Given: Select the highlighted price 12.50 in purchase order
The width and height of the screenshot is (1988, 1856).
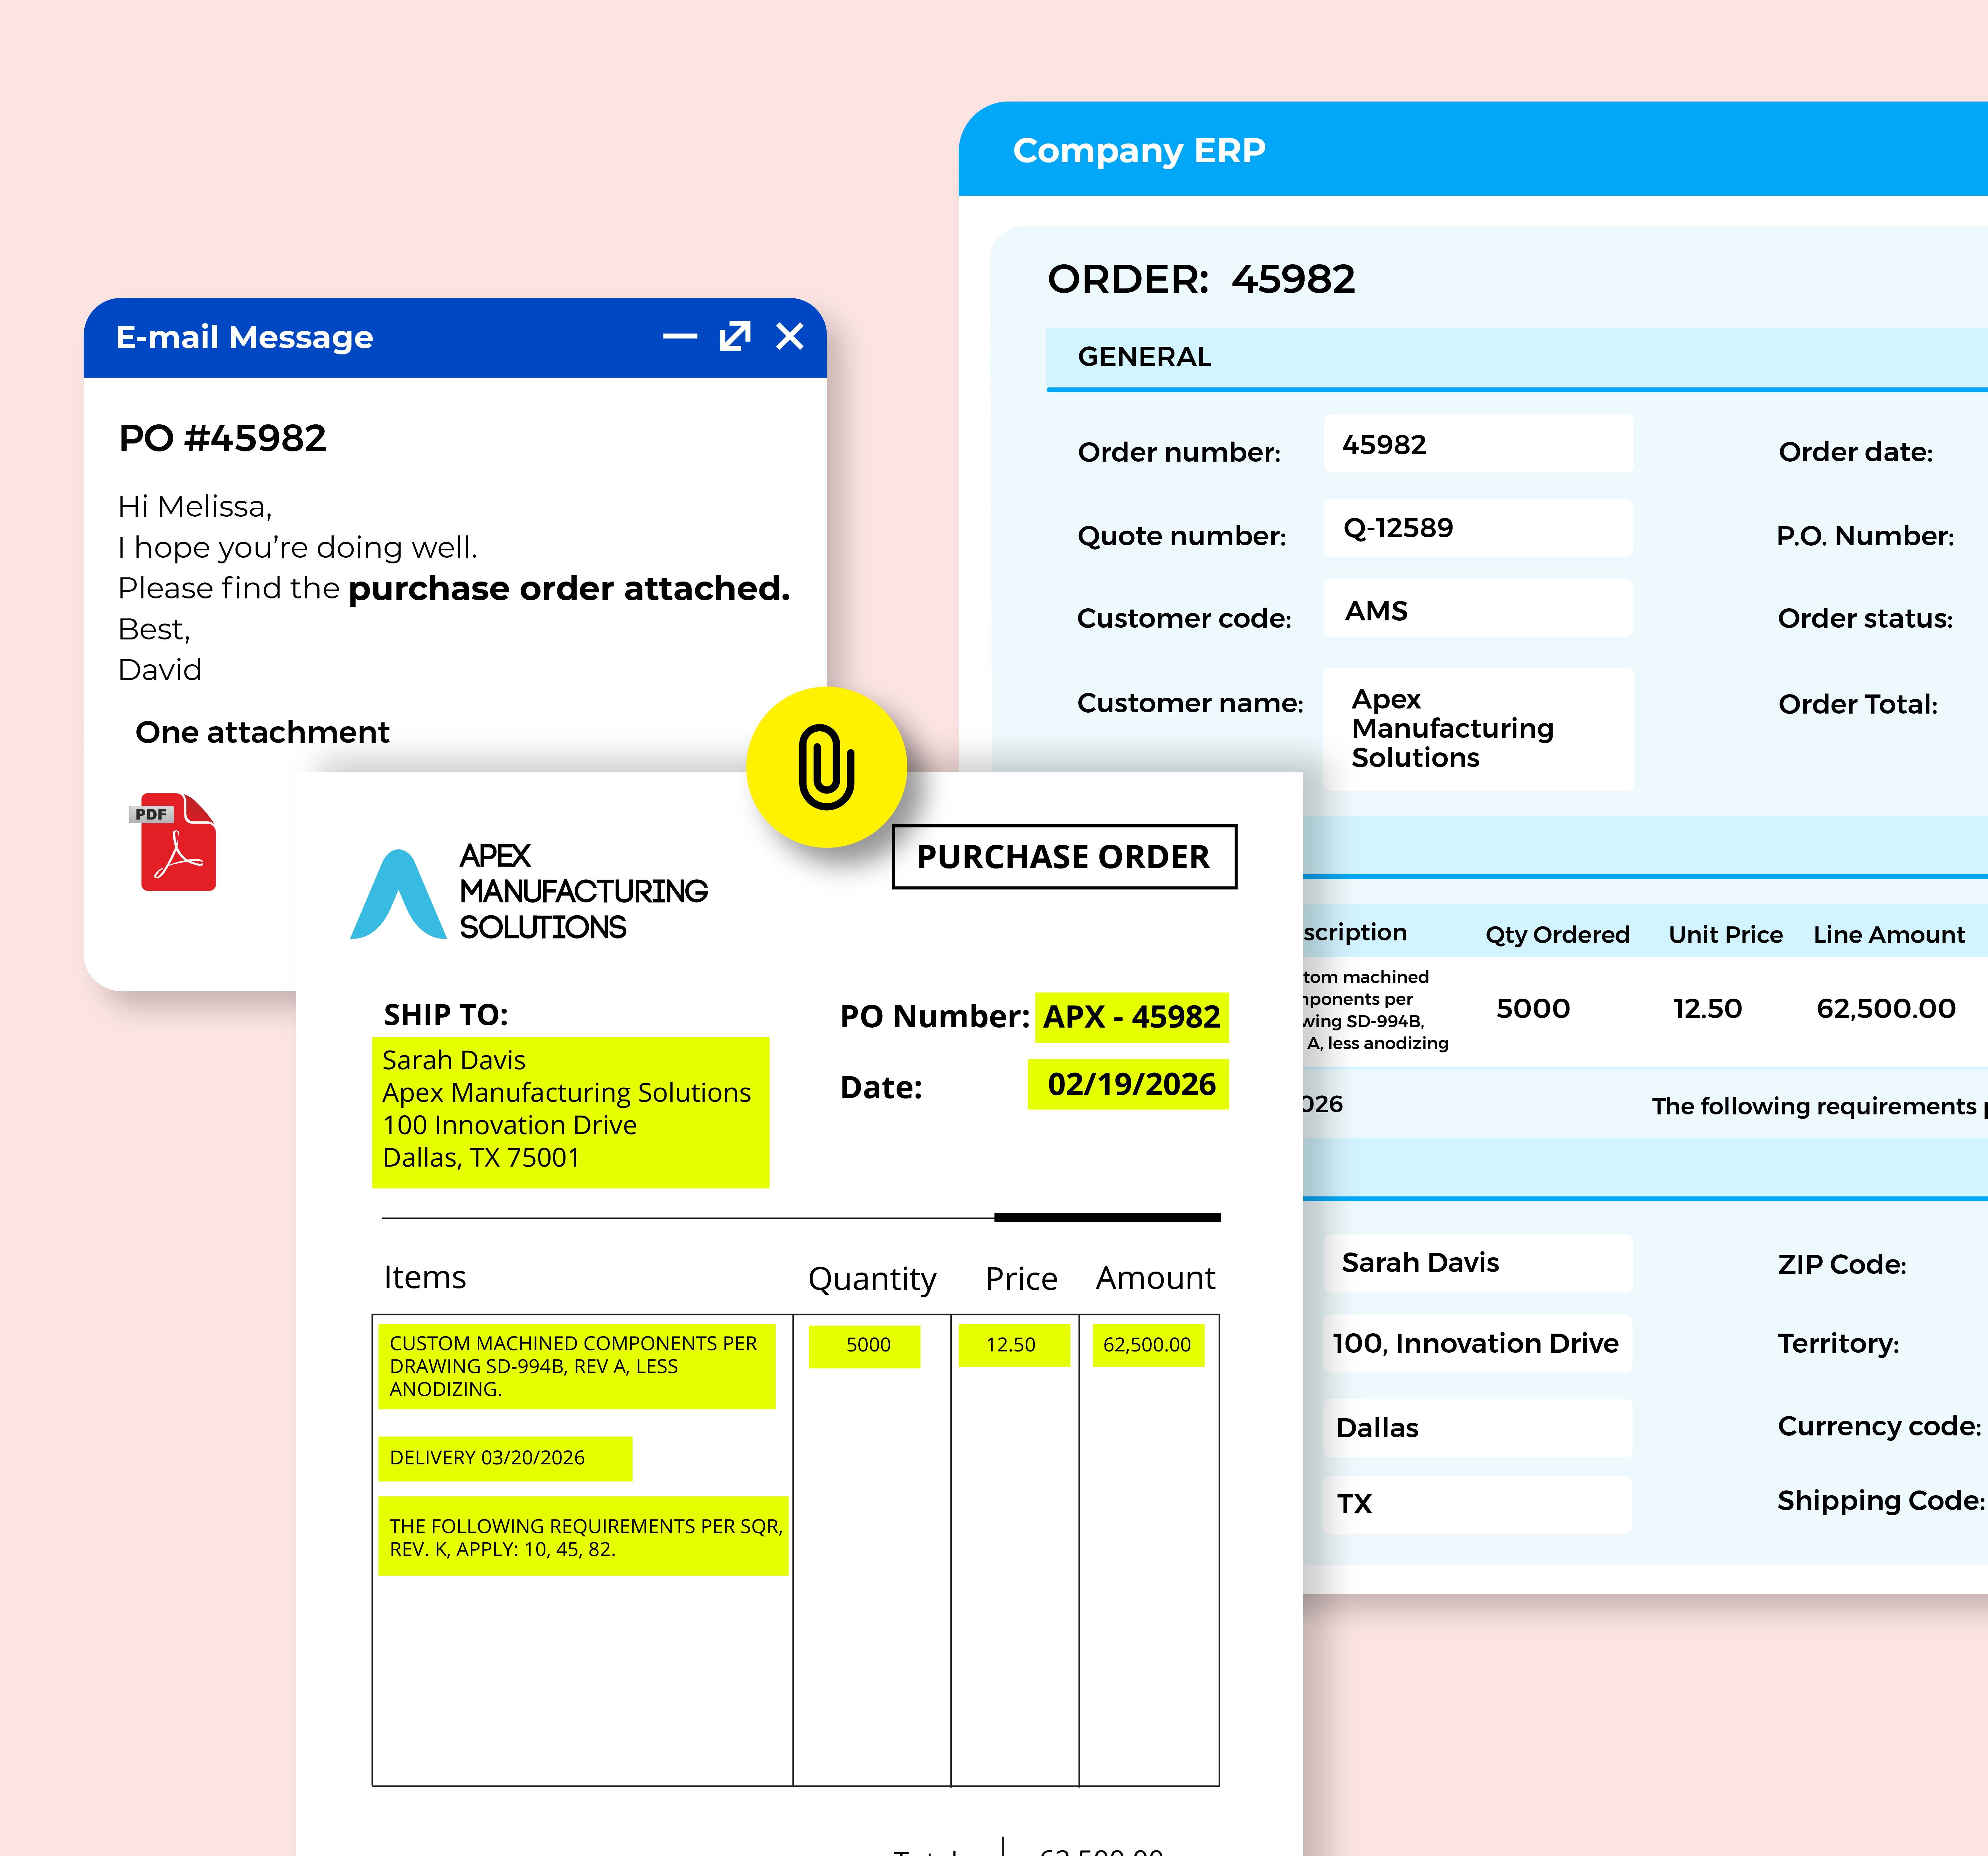Looking at the screenshot, I should click(x=1014, y=1346).
